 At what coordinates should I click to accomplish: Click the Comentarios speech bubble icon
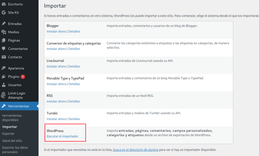point(4,49)
